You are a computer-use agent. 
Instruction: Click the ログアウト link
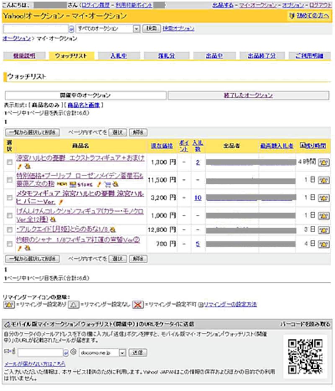[320, 5]
